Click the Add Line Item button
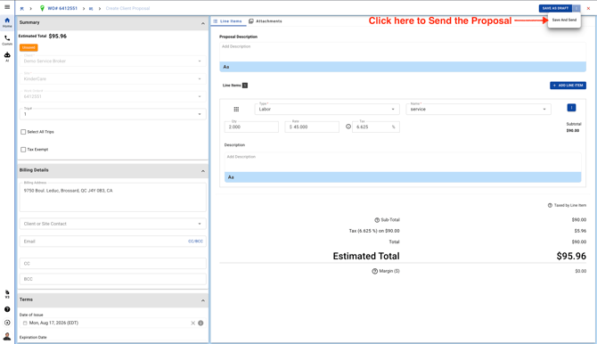 (x=568, y=86)
